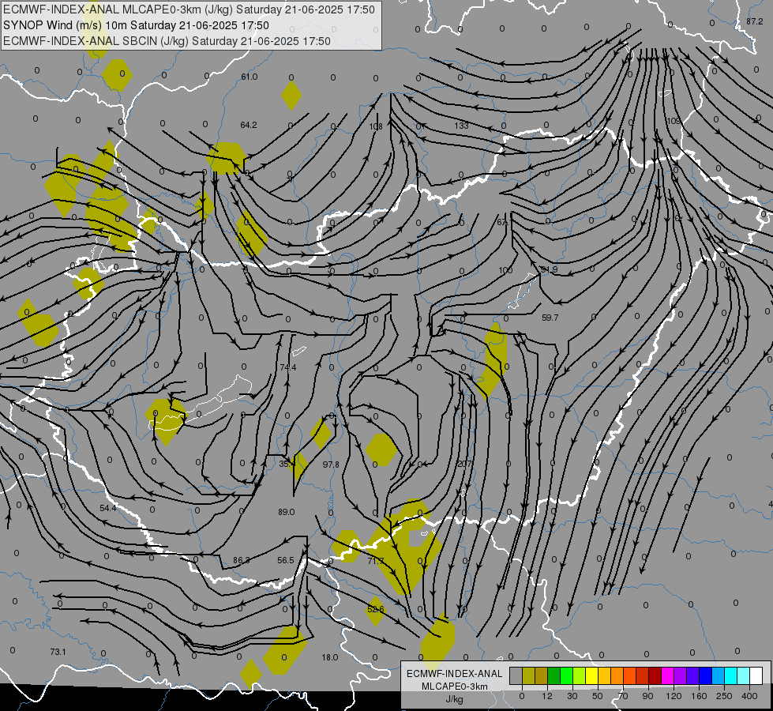Screen dimensions: 773x711
Task: Click legend tick label 120
Action: tap(674, 696)
